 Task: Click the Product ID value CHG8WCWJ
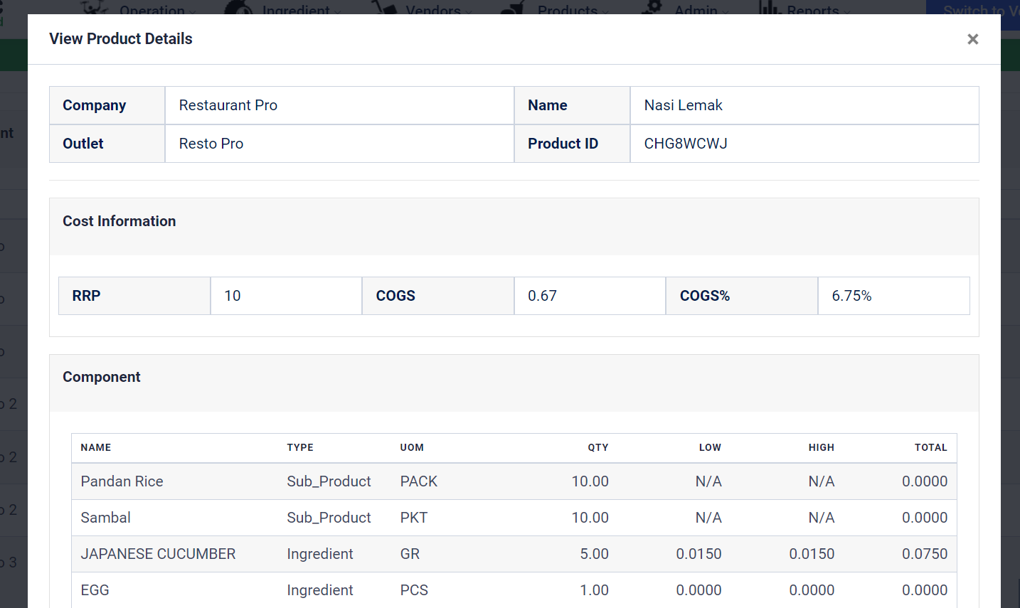(684, 143)
